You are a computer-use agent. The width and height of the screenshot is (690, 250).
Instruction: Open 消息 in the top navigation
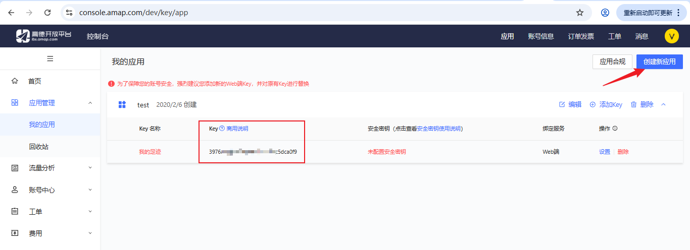point(642,36)
